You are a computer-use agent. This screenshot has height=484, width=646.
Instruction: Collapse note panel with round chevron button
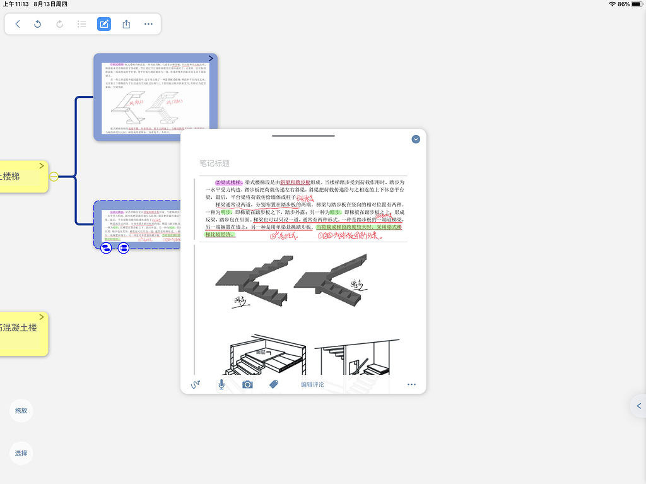416,139
